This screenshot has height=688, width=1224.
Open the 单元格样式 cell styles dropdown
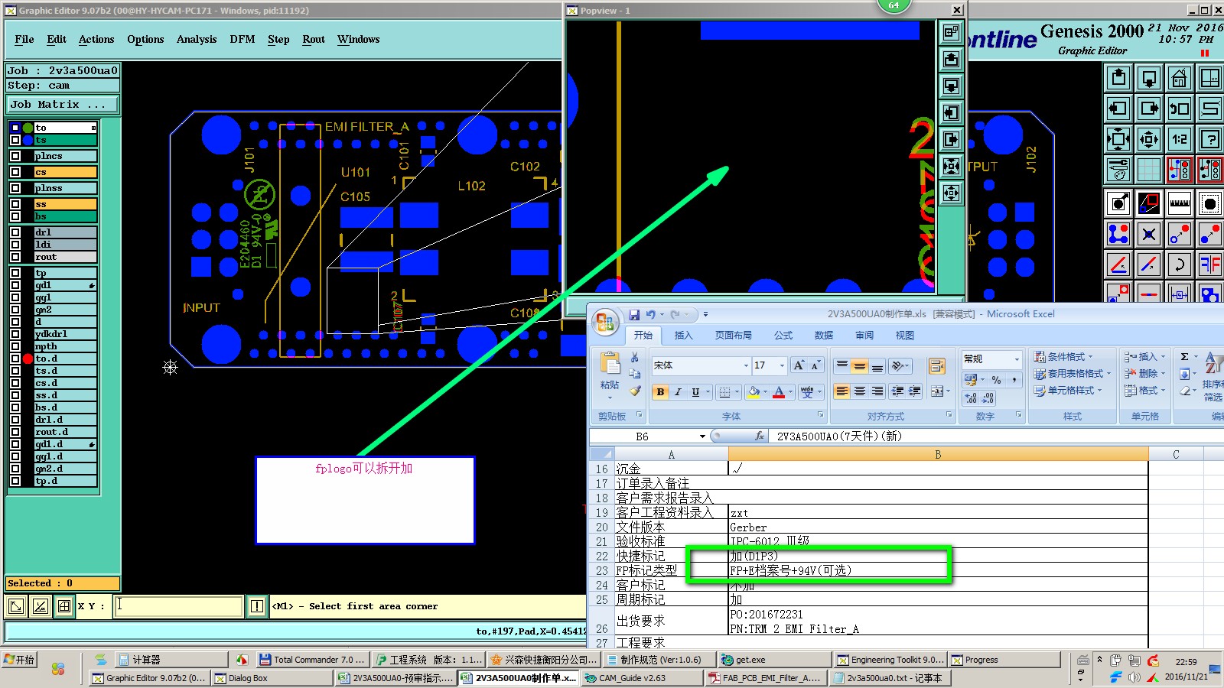pyautogui.click(x=1068, y=391)
